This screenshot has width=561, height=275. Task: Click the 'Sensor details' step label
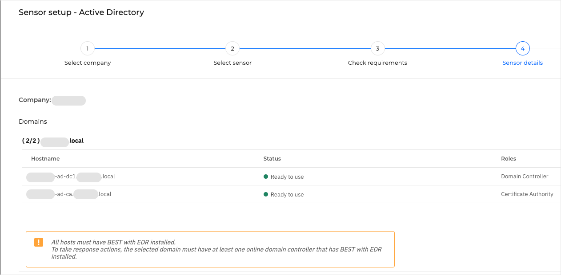(522, 63)
